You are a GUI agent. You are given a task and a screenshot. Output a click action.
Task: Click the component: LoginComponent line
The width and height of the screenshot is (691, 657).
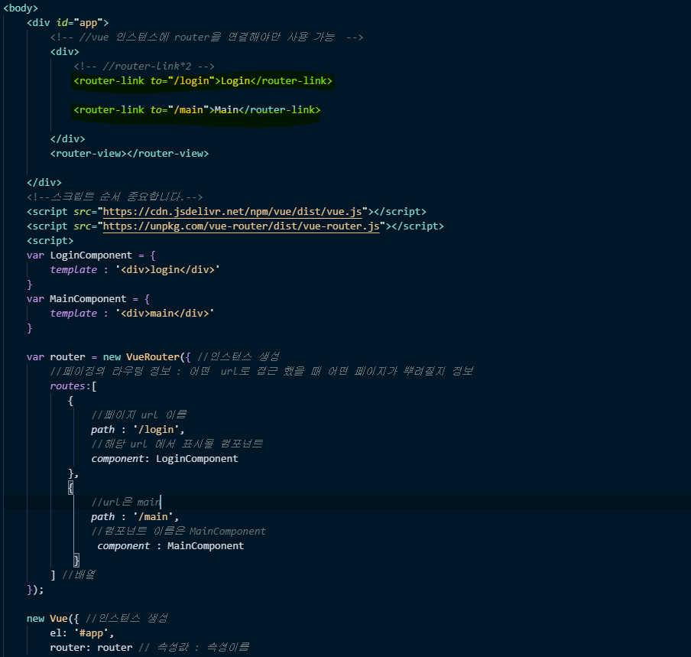(164, 459)
